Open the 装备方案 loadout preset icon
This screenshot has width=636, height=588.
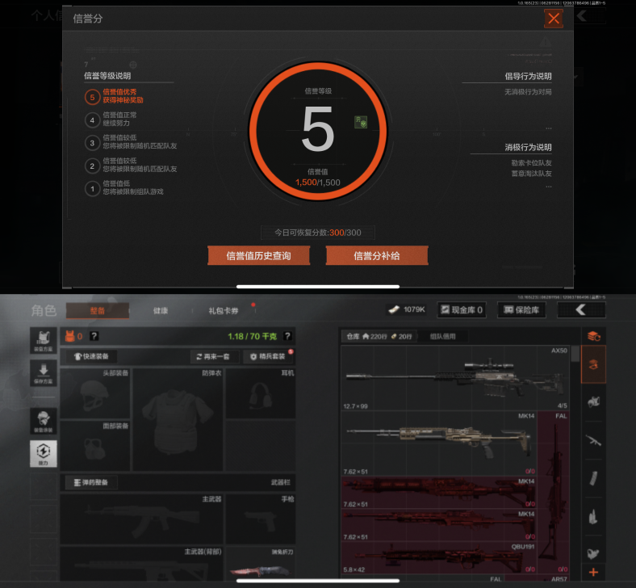coord(44,341)
